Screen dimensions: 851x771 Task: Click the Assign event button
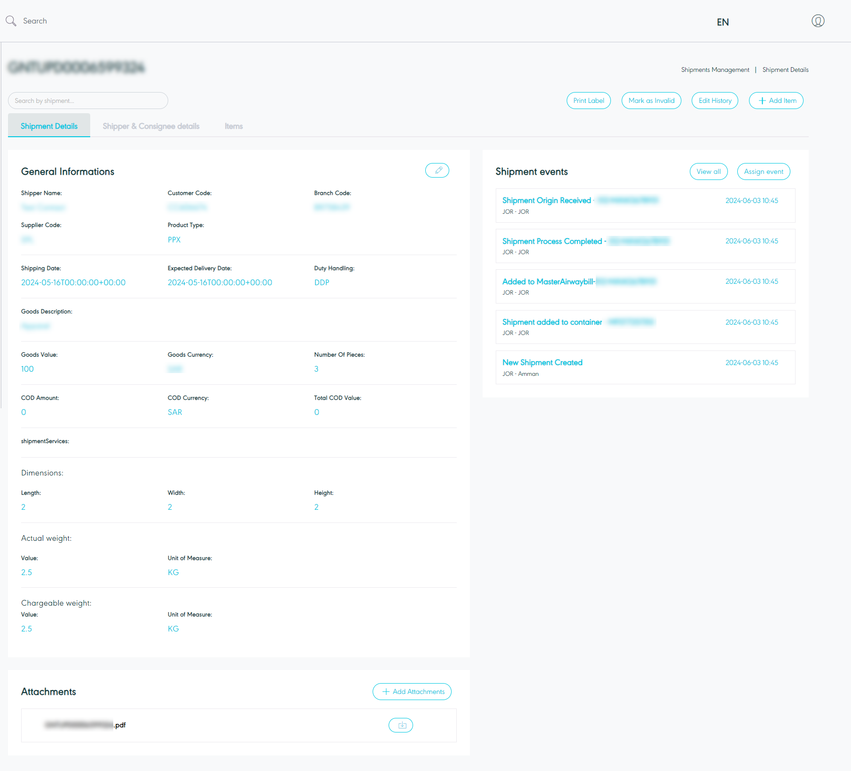click(764, 171)
